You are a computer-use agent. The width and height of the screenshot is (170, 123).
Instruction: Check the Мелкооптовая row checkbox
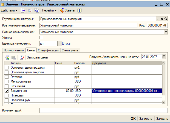point(7,82)
